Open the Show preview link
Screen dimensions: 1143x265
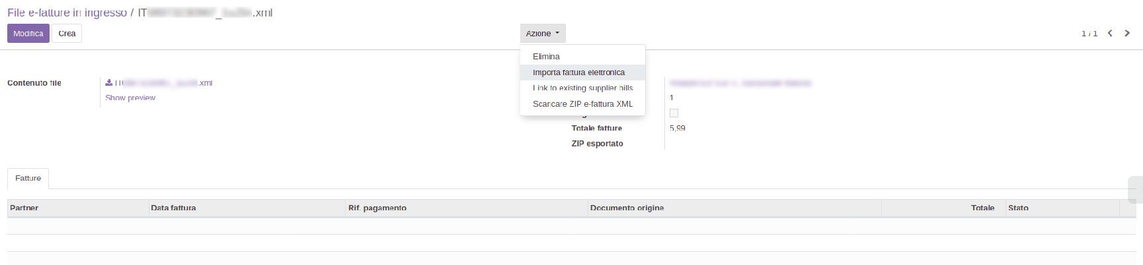pos(130,98)
